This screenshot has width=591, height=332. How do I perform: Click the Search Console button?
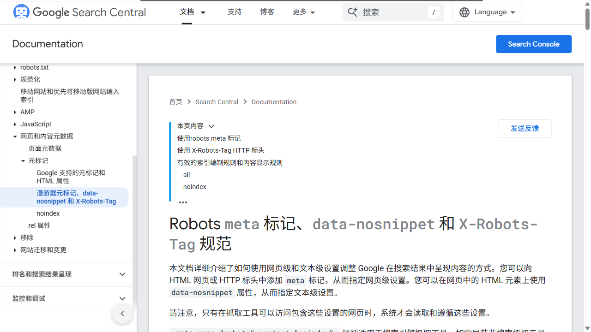pyautogui.click(x=534, y=44)
